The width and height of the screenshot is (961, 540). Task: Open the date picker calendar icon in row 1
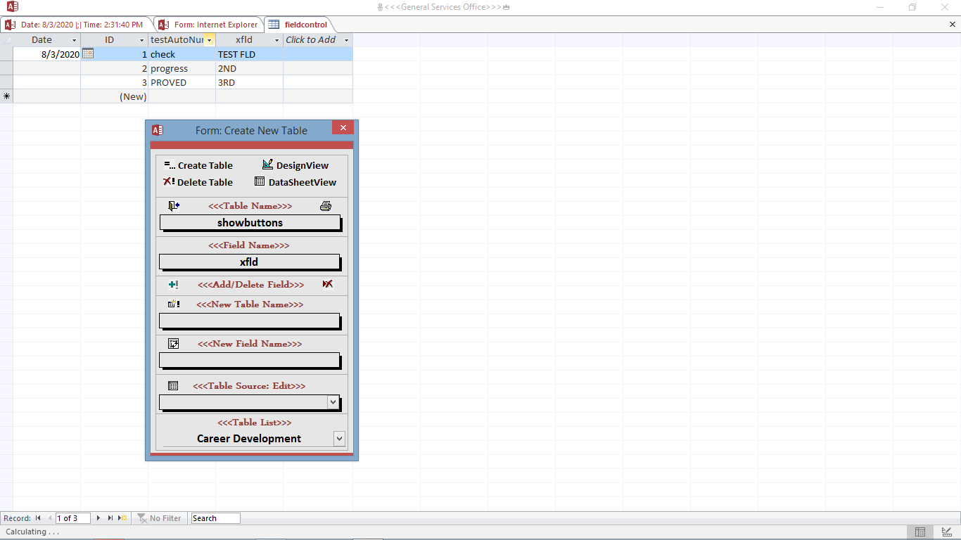coord(88,53)
